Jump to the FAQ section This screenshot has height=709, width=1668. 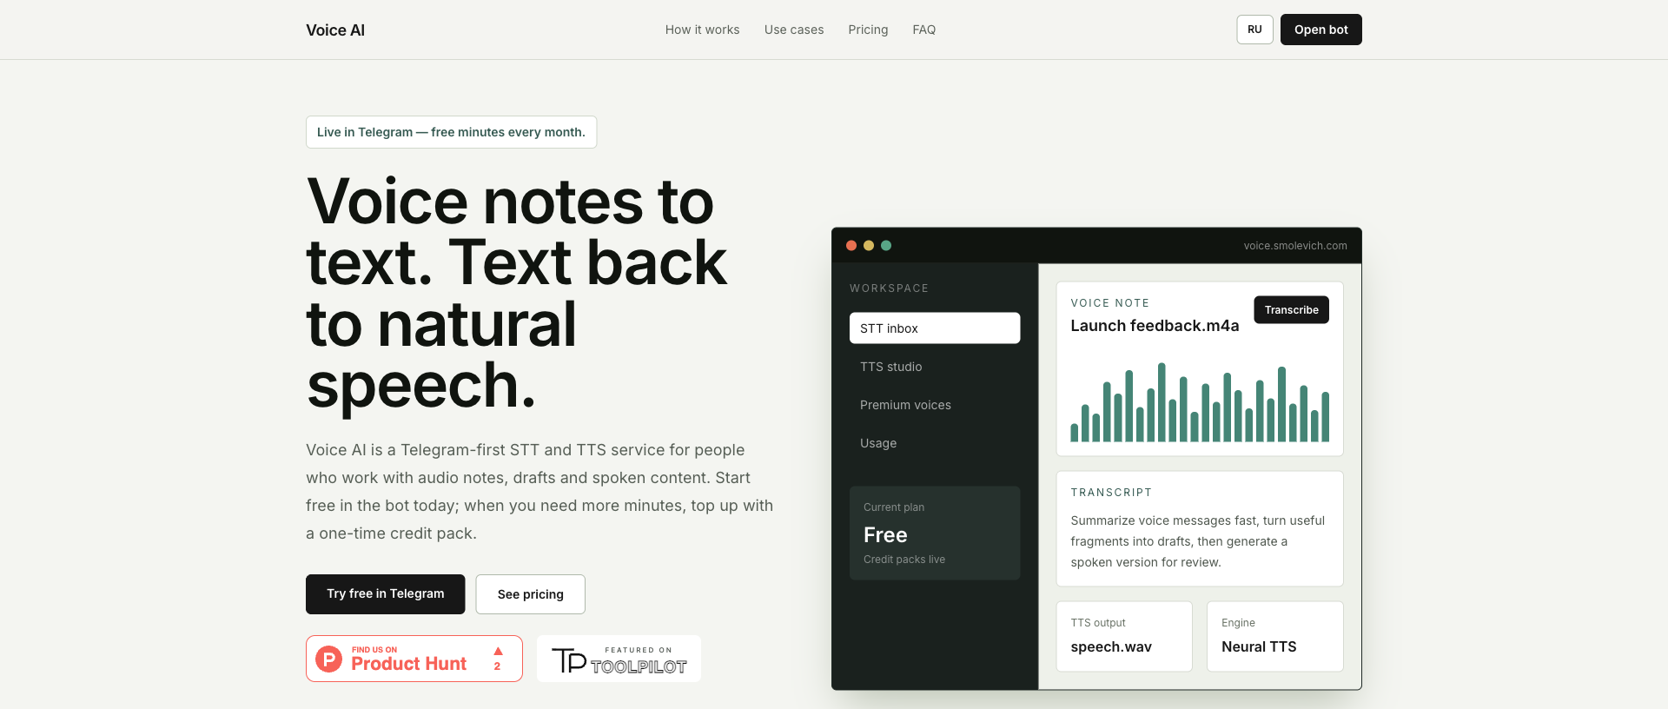923,30
